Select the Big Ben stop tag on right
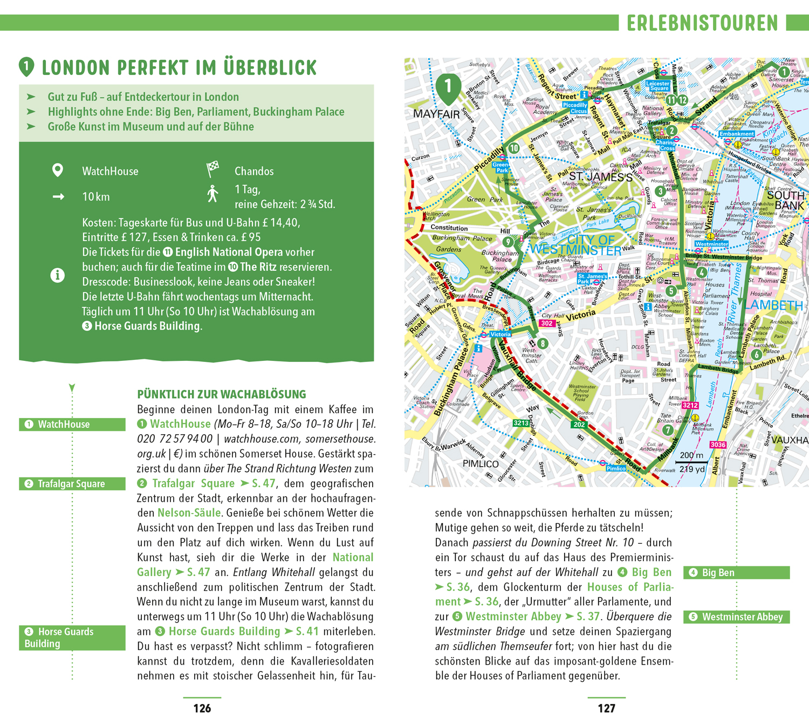Image resolution: width=809 pixels, height=725 pixels. pos(736,572)
